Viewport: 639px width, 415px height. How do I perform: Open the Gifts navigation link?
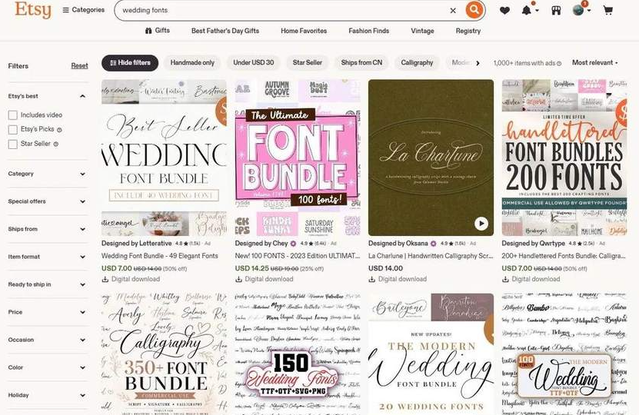coord(158,31)
